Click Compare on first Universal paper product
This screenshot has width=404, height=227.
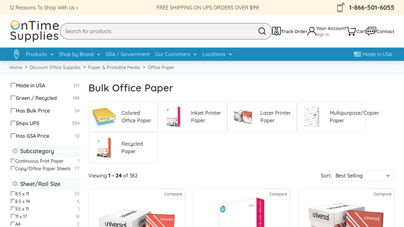point(173,194)
